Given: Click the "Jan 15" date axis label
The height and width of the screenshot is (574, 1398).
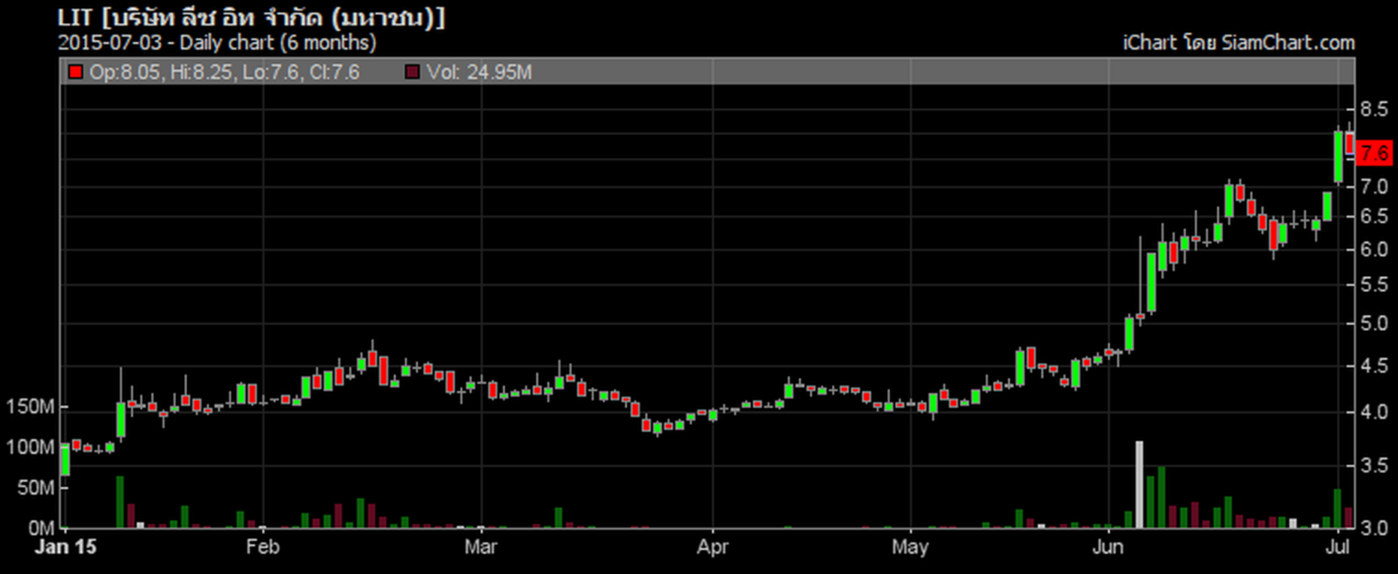Looking at the screenshot, I should tap(66, 546).
